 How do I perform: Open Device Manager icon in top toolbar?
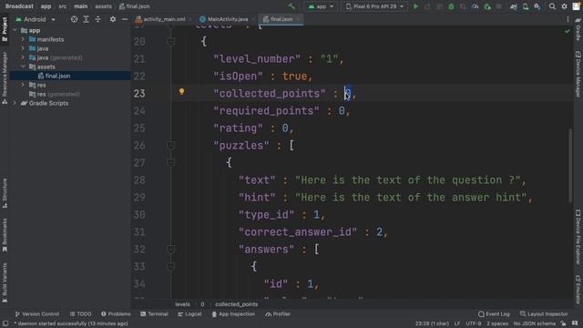coord(526,6)
